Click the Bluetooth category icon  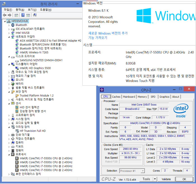pos(13,25)
